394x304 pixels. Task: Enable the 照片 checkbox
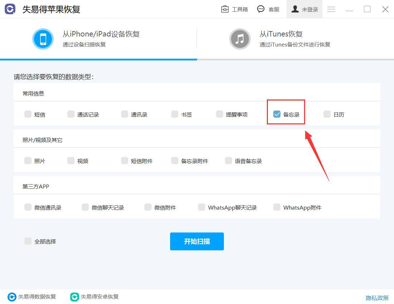(28, 161)
